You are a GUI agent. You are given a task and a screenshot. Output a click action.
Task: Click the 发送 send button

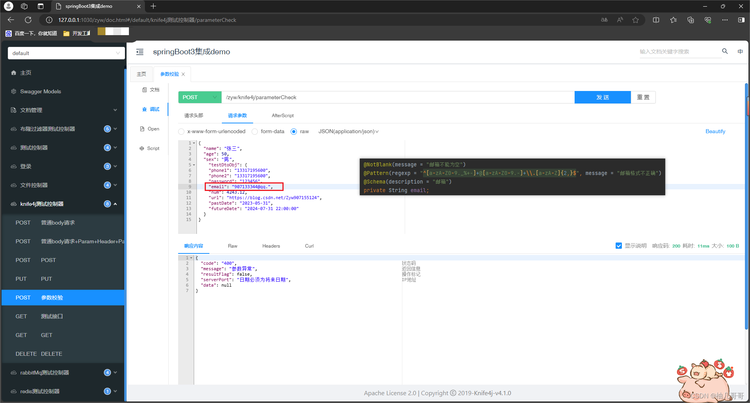pyautogui.click(x=602, y=97)
